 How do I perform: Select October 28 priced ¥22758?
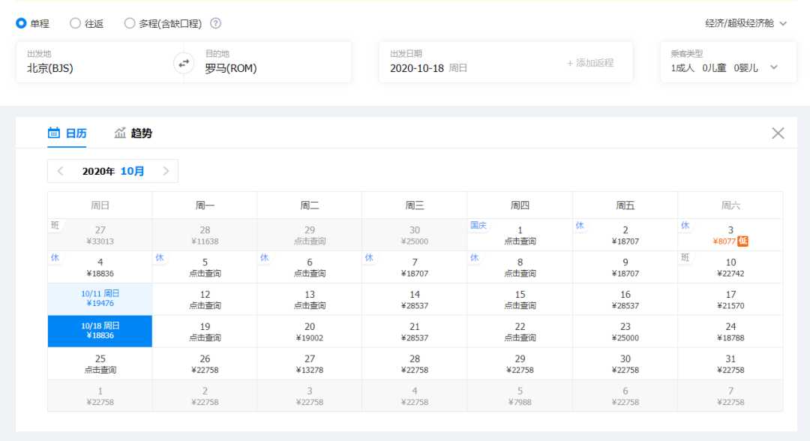[x=414, y=364]
